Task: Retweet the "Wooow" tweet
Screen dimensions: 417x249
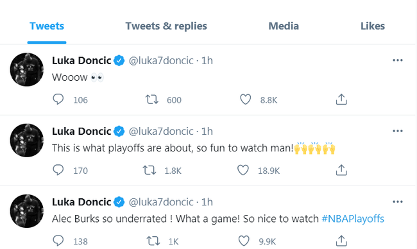Action: click(x=152, y=99)
